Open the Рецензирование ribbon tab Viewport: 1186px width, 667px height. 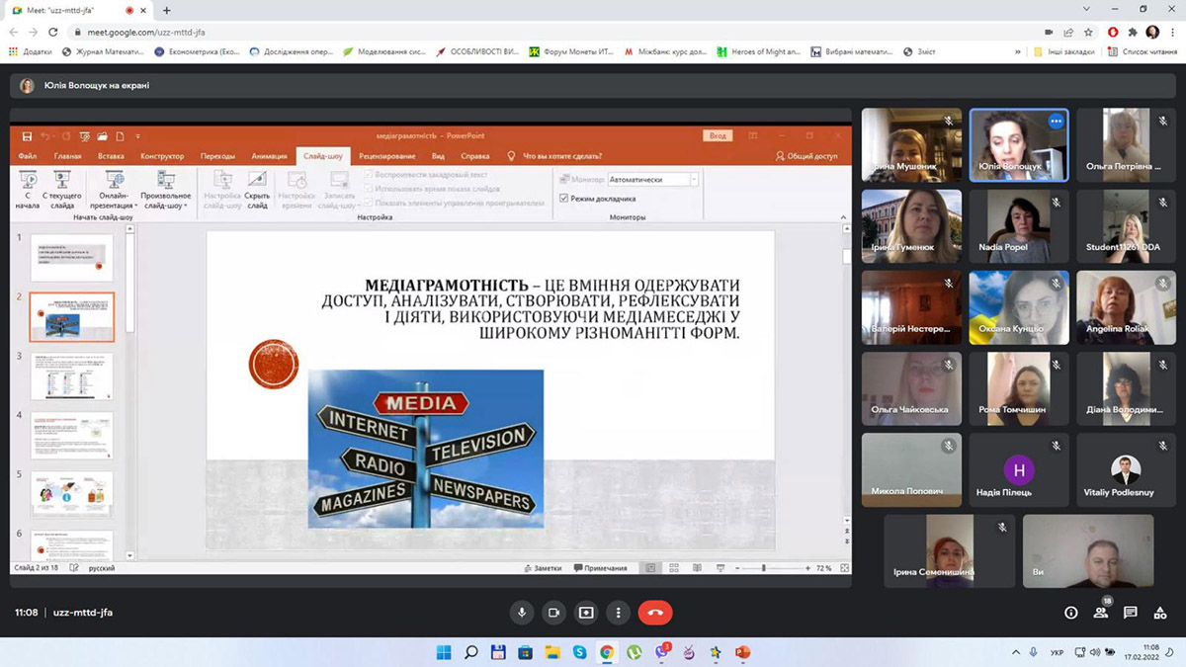tap(386, 156)
